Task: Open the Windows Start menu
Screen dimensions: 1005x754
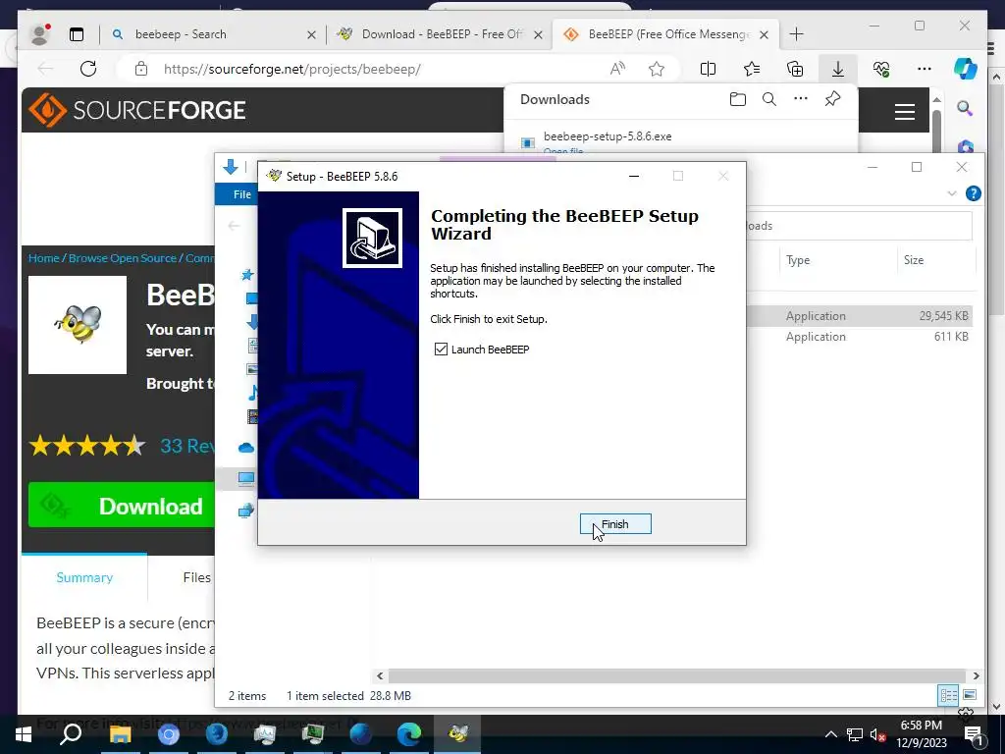Action: tap(24, 733)
